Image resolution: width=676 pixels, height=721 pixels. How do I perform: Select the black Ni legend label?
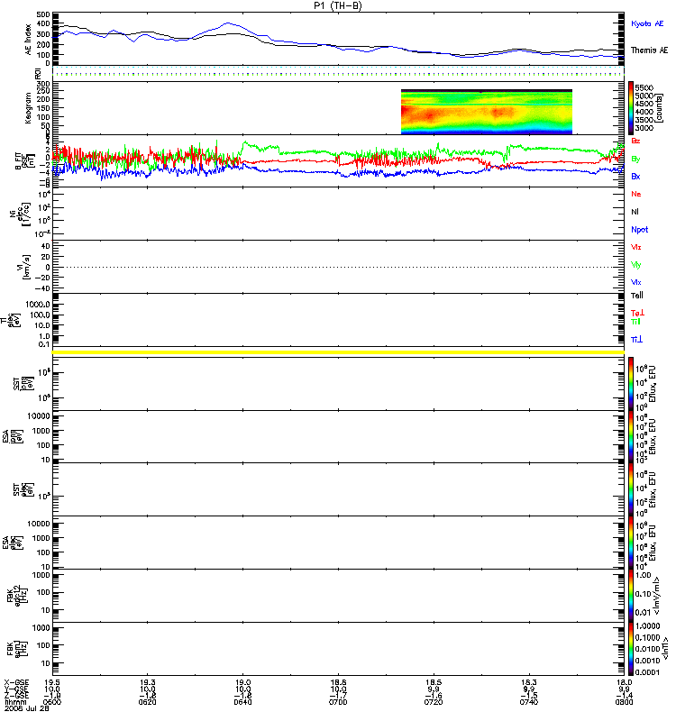635,212
